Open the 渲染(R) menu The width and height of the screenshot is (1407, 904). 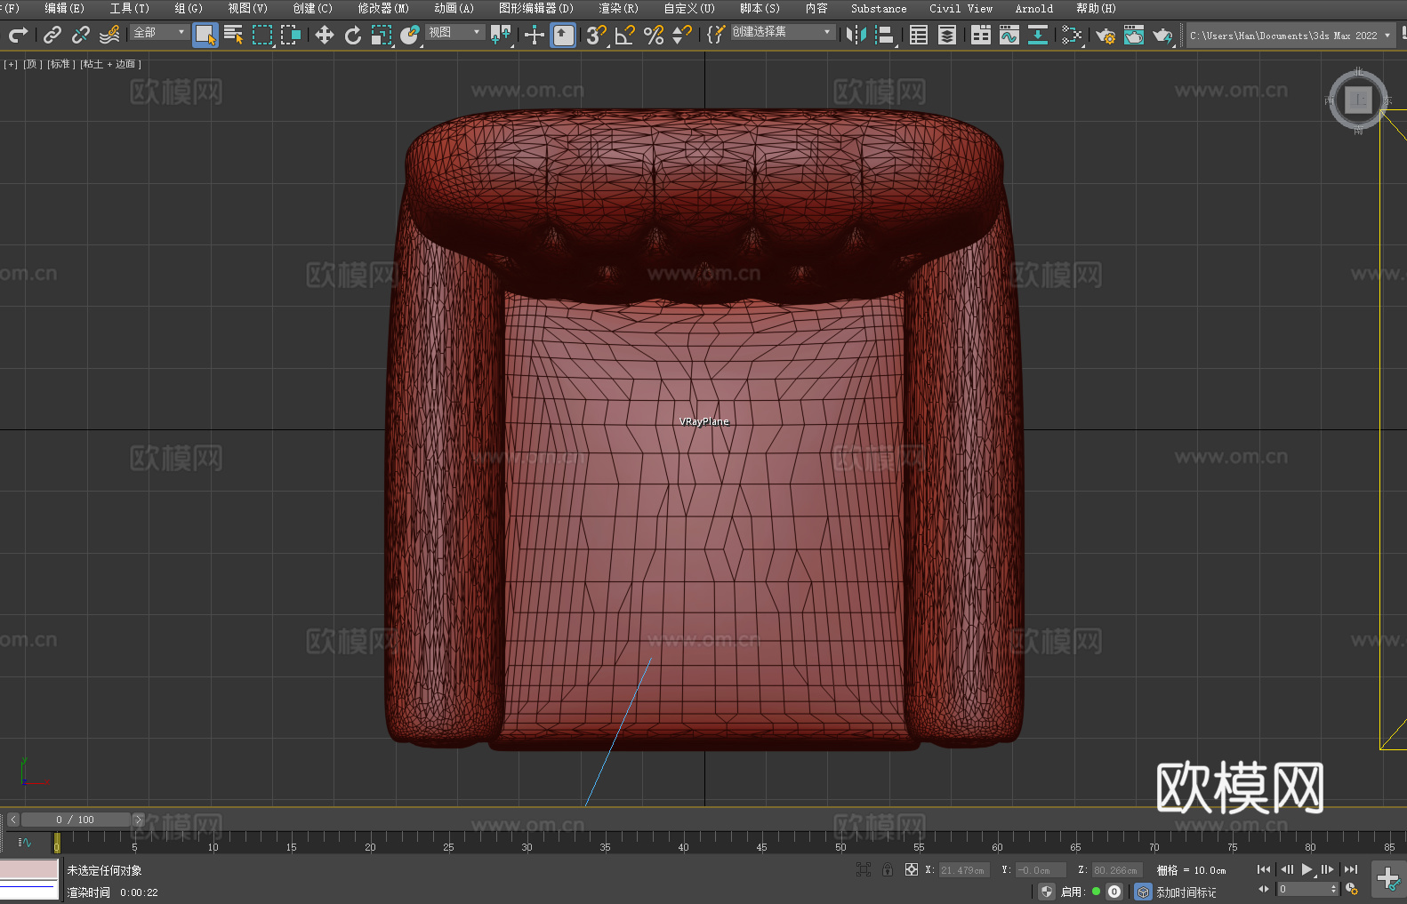pos(618,8)
